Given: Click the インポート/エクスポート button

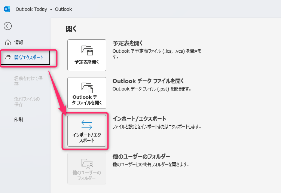Looking at the screenshot, I should 87,131.
